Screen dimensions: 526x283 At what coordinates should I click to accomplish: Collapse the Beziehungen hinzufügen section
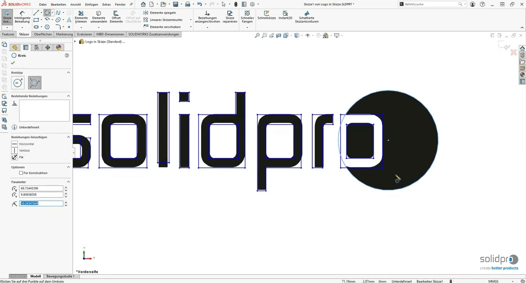point(68,137)
